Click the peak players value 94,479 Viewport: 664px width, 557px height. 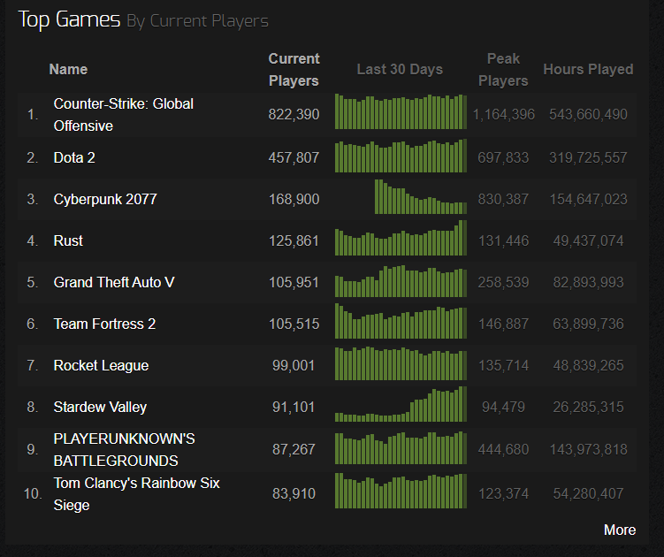pos(503,407)
